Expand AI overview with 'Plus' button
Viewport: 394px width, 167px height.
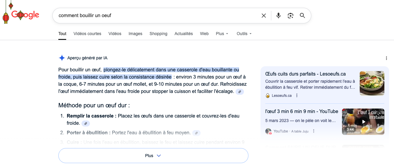coord(153,156)
